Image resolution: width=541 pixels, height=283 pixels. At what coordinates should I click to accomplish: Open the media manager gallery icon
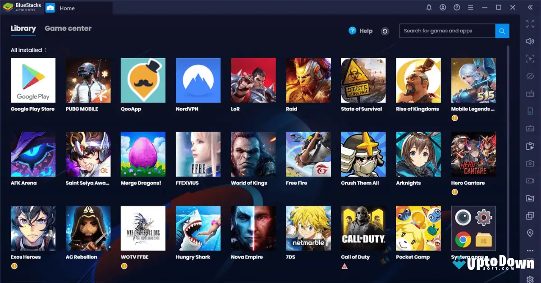[x=530, y=197]
